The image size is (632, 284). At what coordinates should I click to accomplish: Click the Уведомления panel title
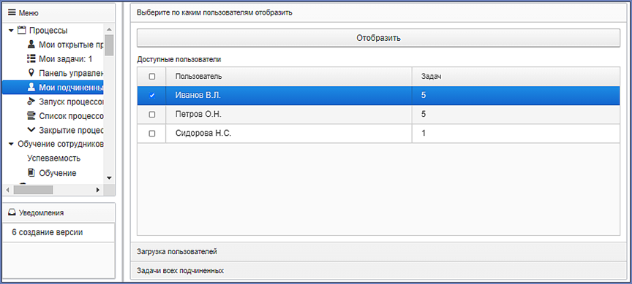(x=41, y=212)
